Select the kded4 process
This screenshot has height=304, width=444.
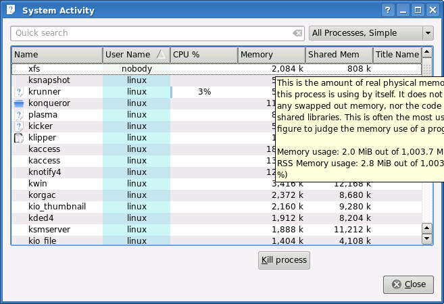41,218
